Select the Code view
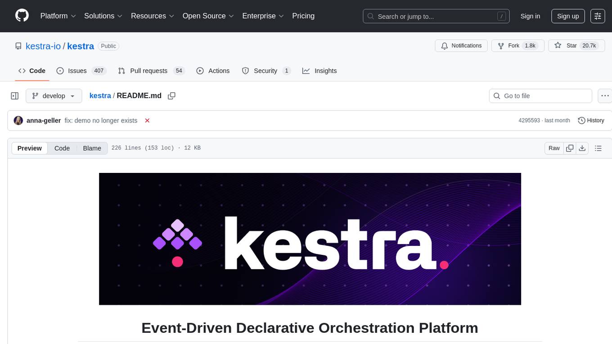The width and height of the screenshot is (612, 344). coord(62,148)
